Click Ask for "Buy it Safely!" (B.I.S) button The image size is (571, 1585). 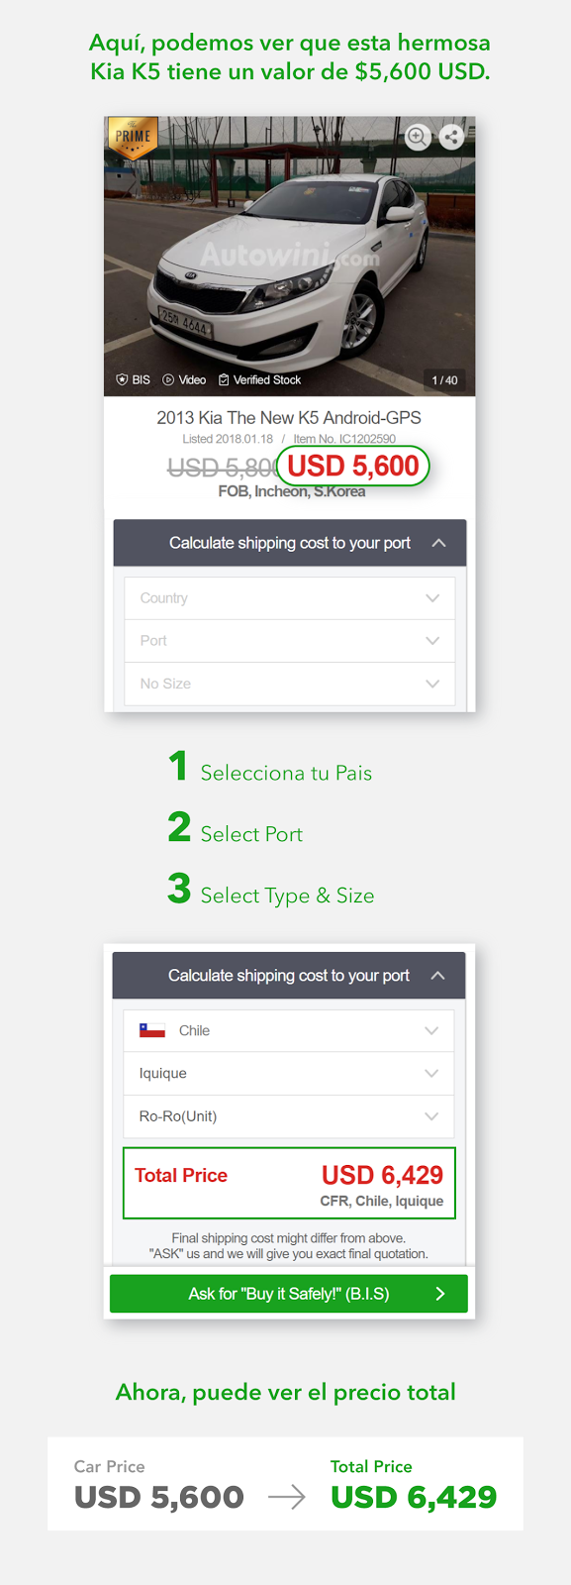[289, 1294]
